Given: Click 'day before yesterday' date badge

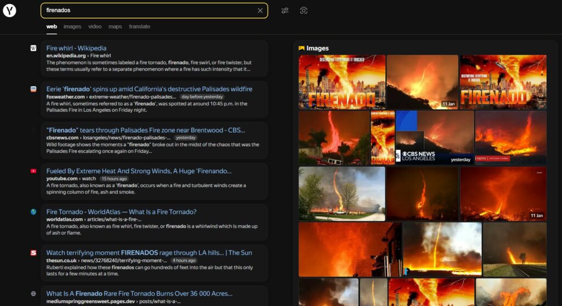Looking at the screenshot, I should pos(202,97).
